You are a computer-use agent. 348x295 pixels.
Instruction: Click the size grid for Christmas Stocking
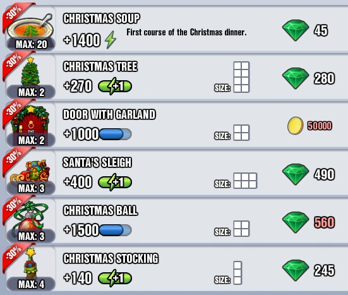click(x=237, y=273)
